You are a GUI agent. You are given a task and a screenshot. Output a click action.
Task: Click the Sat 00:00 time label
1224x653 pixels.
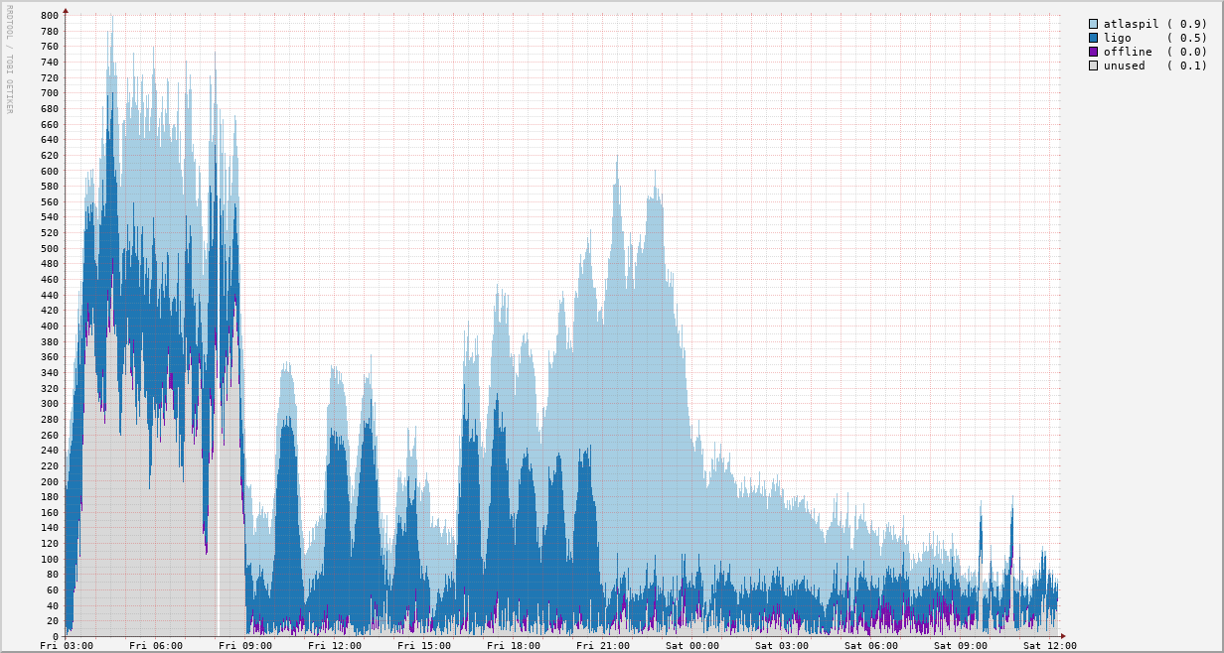tap(692, 645)
